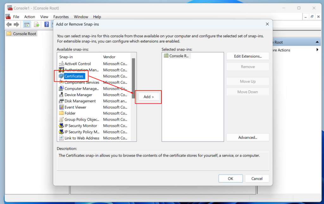
Task: Toggle the Show/Hide Console Tree icon
Action: [27, 25]
